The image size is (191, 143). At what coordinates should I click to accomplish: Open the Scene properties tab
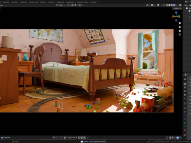click(185, 95)
